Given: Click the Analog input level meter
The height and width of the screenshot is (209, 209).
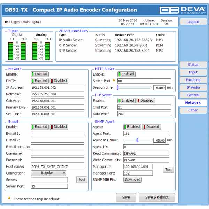Looking at the screenshot, I should click(x=41, y=51).
